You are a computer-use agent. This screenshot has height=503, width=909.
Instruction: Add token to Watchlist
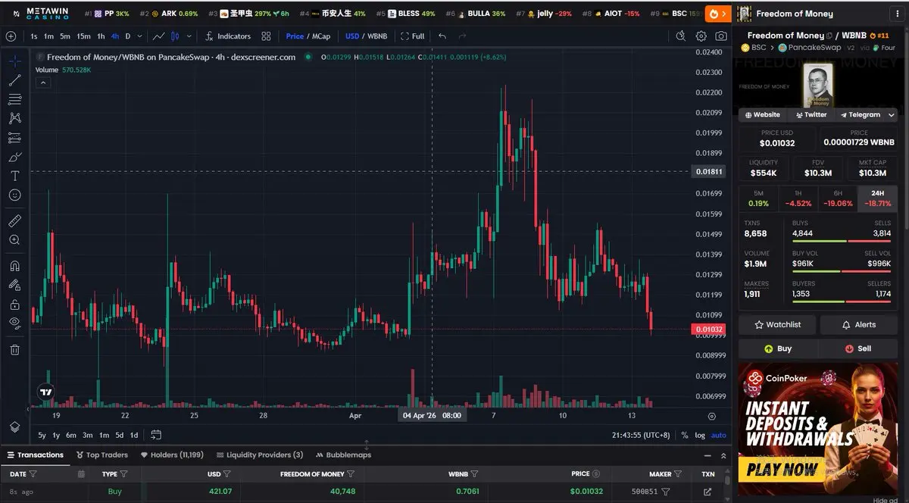777,324
